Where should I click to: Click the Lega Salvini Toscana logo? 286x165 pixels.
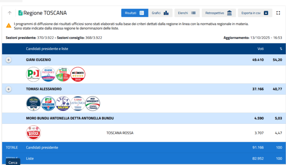pyautogui.click(x=63, y=103)
